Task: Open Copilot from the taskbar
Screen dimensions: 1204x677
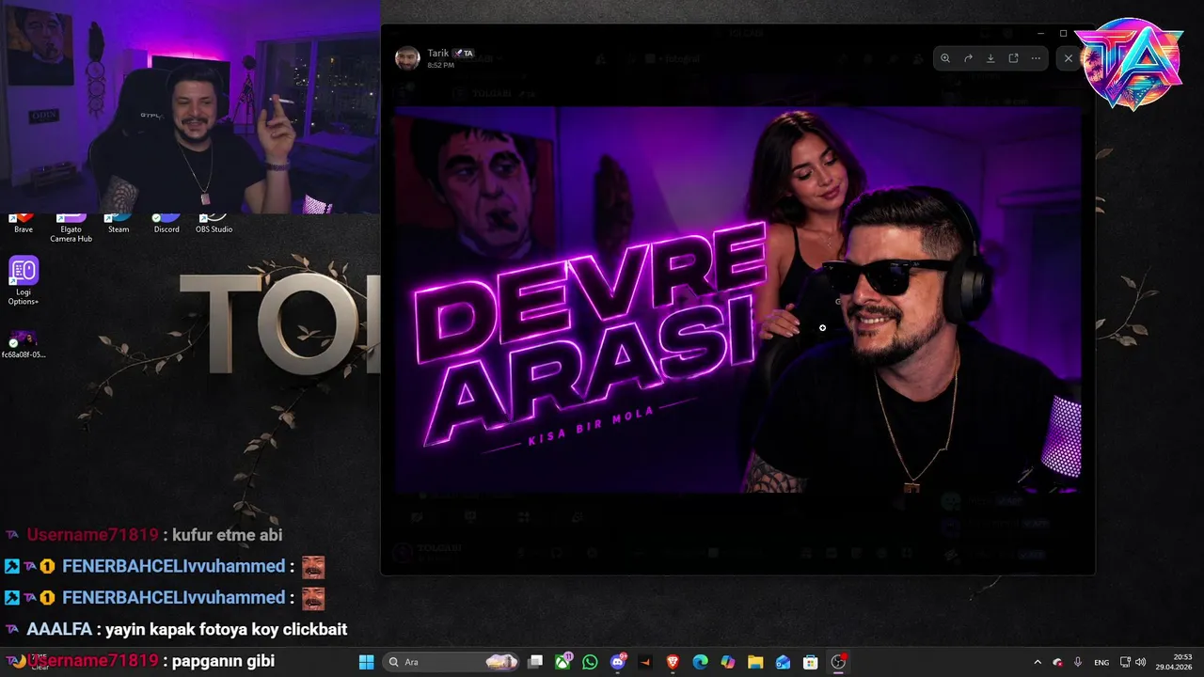Action: tap(727, 662)
